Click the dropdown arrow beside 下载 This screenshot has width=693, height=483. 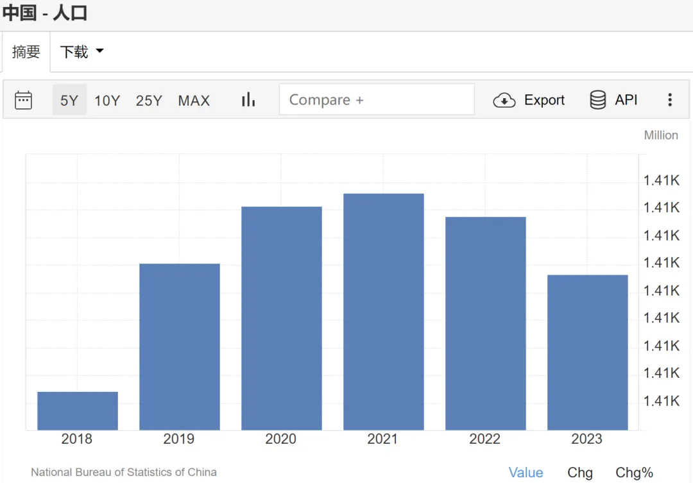99,51
